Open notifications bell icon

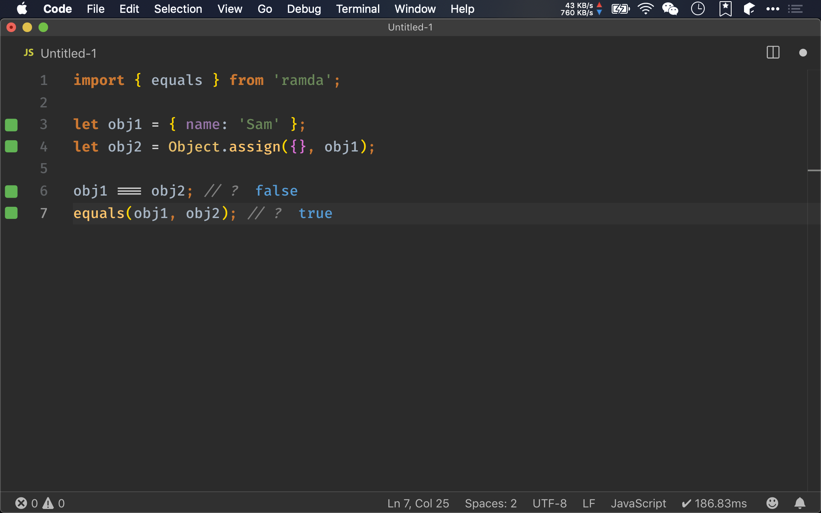pos(800,503)
